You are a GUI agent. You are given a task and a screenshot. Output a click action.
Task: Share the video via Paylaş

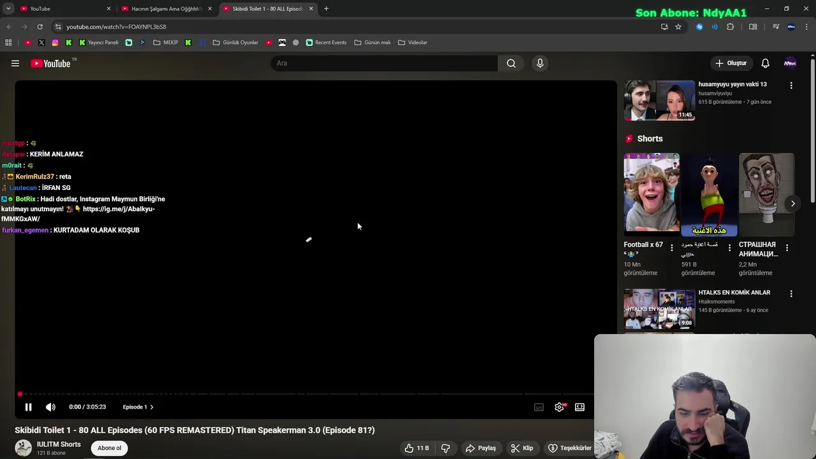pos(481,448)
